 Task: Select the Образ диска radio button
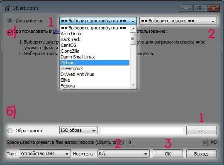pyautogui.click(x=10, y=131)
